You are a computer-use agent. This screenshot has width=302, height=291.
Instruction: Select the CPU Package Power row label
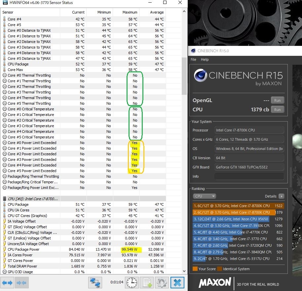pyautogui.click(x=23, y=249)
